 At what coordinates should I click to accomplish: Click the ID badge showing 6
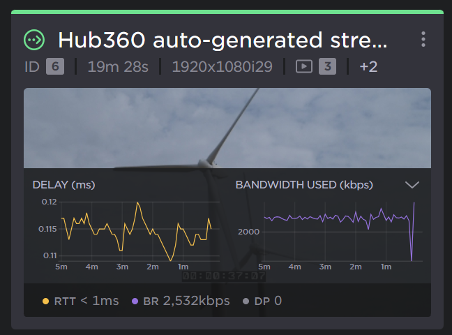click(55, 67)
